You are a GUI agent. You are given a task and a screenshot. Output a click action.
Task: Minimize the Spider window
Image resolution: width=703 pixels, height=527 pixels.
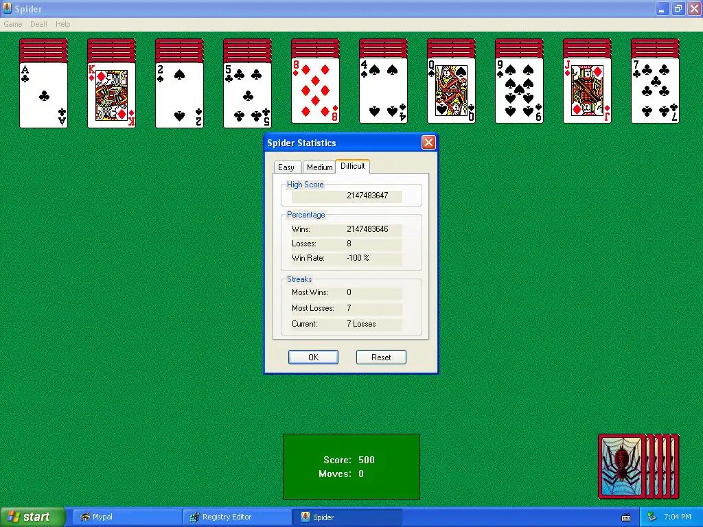click(x=662, y=8)
